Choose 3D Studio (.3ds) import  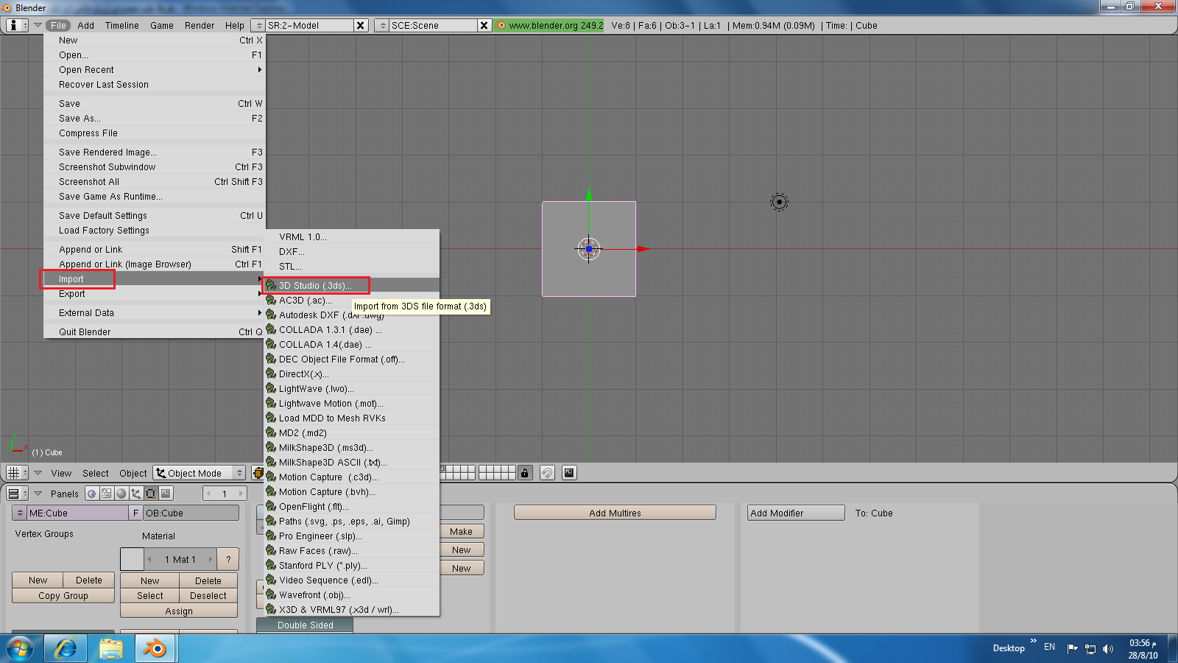point(352,286)
